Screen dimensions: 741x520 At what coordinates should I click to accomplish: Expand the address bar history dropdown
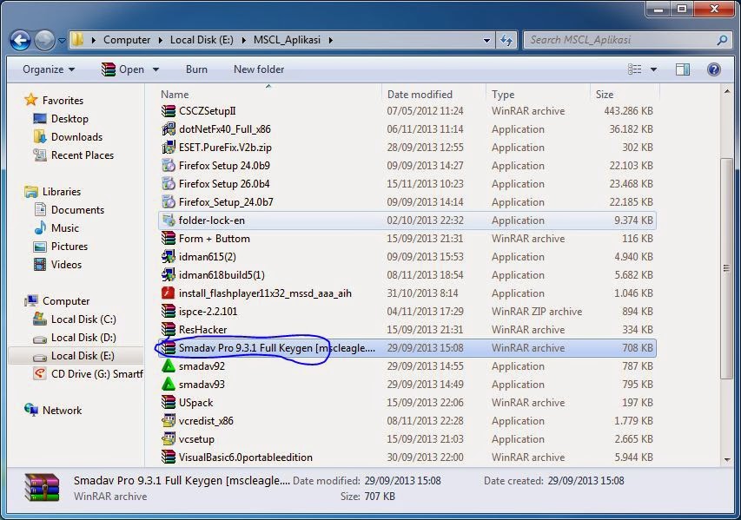[x=486, y=40]
